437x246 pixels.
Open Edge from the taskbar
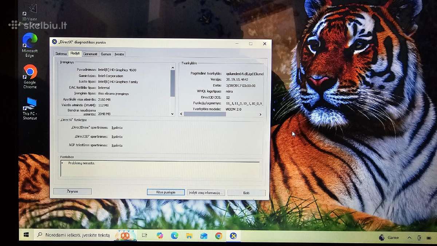[174, 235]
